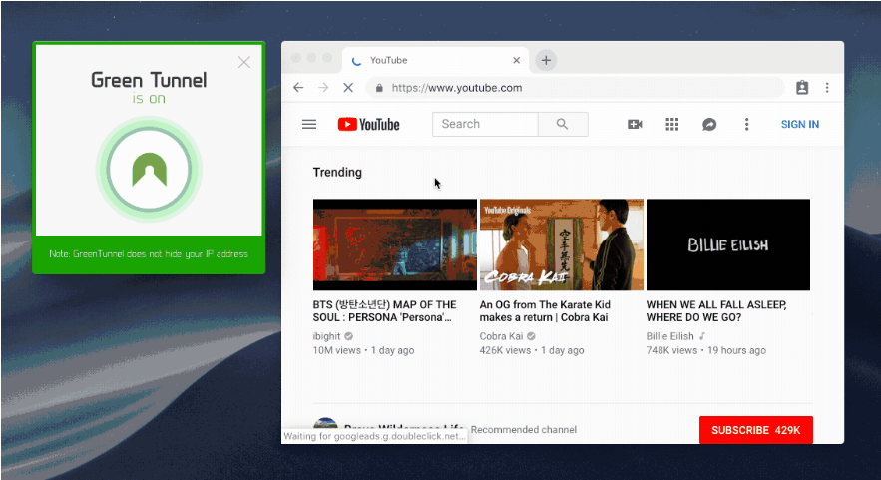Select the YouTube tab

click(x=435, y=60)
